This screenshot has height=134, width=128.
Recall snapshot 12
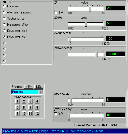(x=37, y=114)
